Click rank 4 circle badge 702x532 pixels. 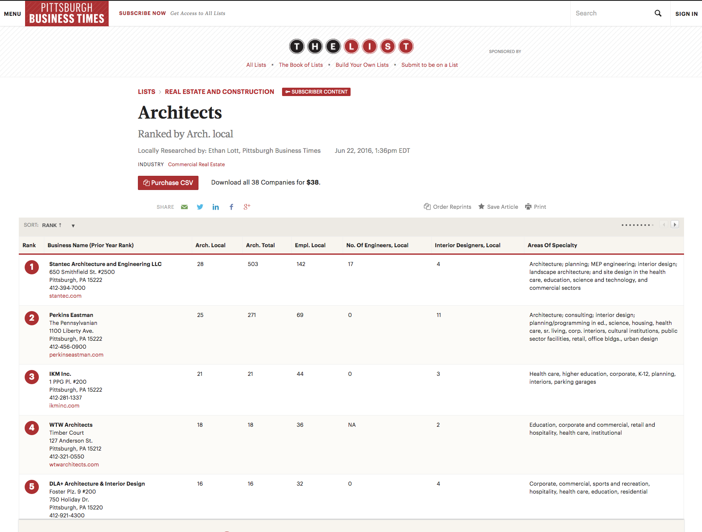tap(32, 428)
